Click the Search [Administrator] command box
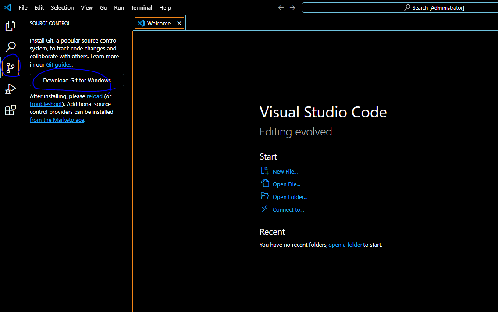Image resolution: width=498 pixels, height=312 pixels. click(x=400, y=7)
